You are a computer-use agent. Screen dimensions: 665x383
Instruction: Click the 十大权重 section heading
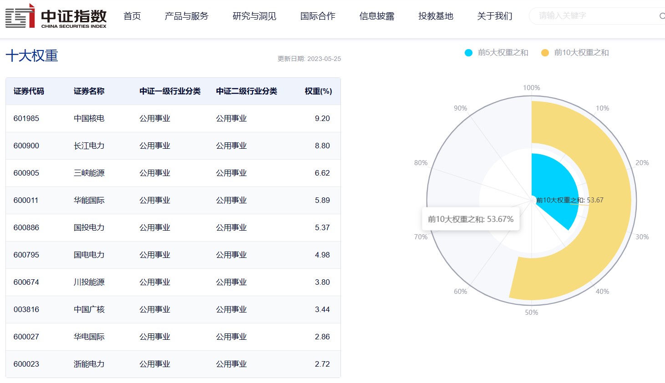tap(32, 56)
